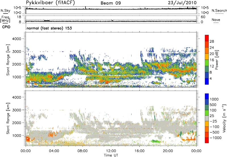Pick the grey segment of velocity colorbar
The height and width of the screenshot is (157, 227).
point(207,118)
